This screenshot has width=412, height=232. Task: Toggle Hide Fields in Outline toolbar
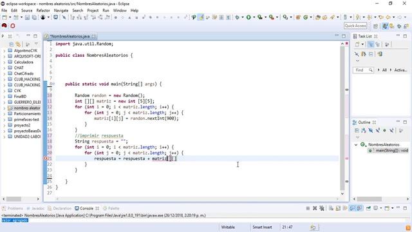(371, 130)
